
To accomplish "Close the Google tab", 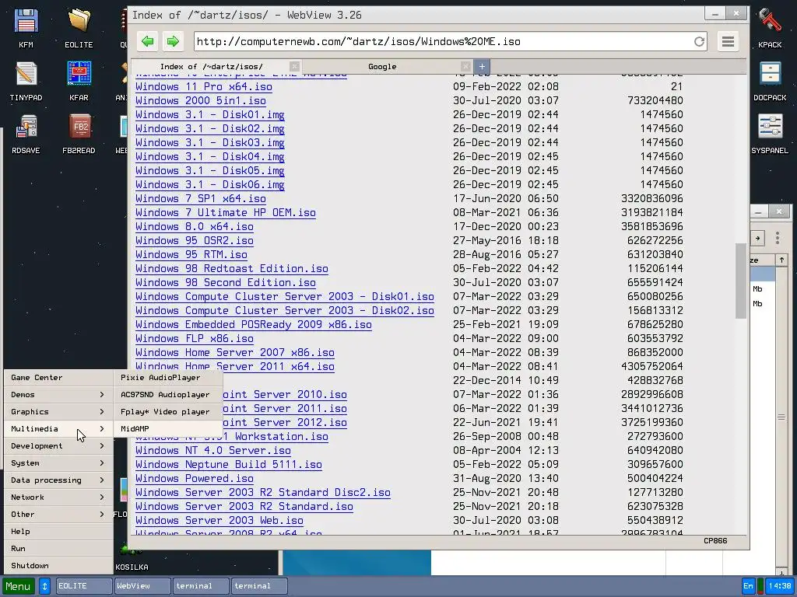I will (x=465, y=67).
